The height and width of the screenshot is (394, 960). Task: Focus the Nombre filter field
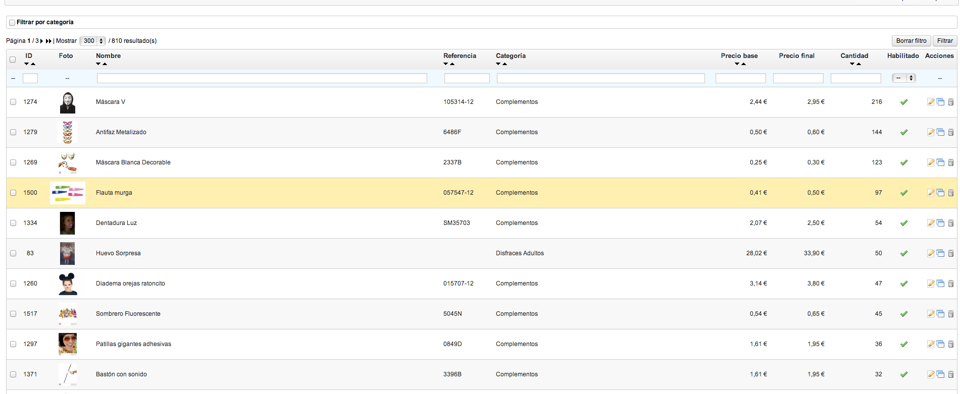[262, 78]
